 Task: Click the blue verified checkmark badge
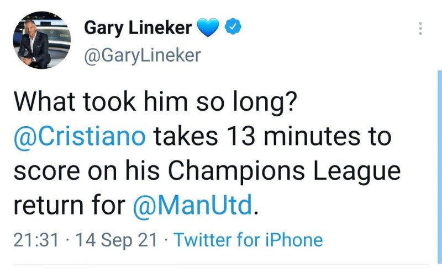tap(233, 27)
